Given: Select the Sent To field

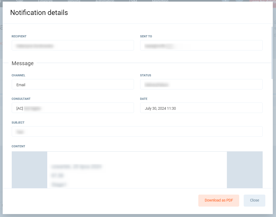Looking at the screenshot, I should (201, 45).
